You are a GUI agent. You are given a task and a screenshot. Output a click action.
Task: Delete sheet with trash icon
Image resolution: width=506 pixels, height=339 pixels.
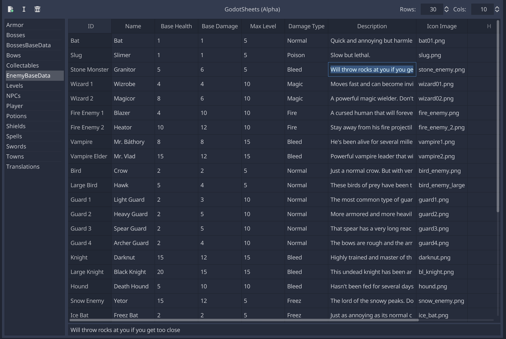click(x=37, y=9)
